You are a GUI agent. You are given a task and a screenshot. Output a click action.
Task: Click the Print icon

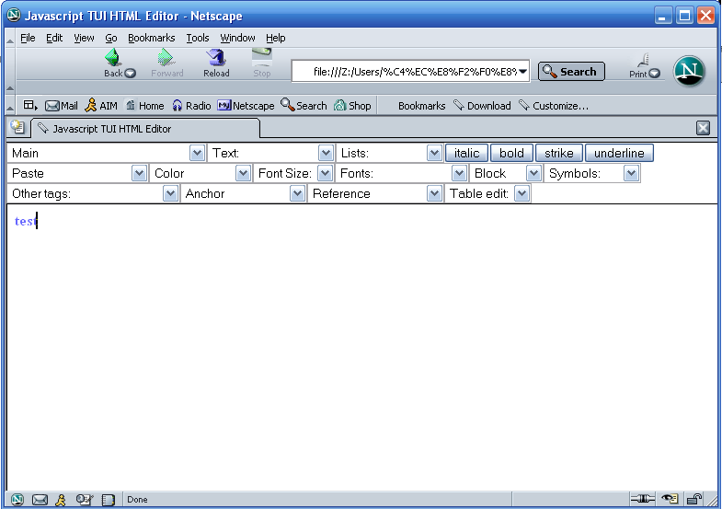coord(644,61)
